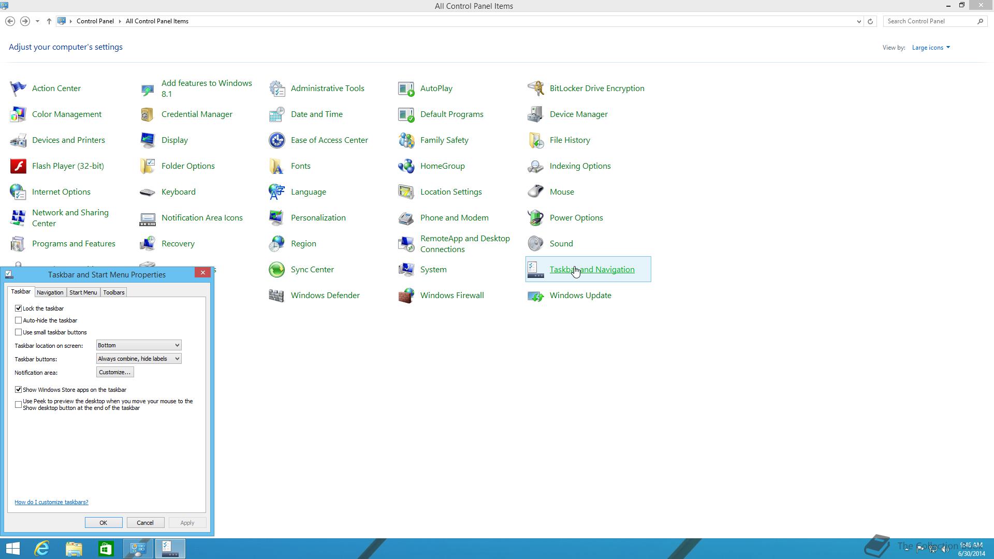Launch Flash Player (32-bit) settings icon

(18, 166)
